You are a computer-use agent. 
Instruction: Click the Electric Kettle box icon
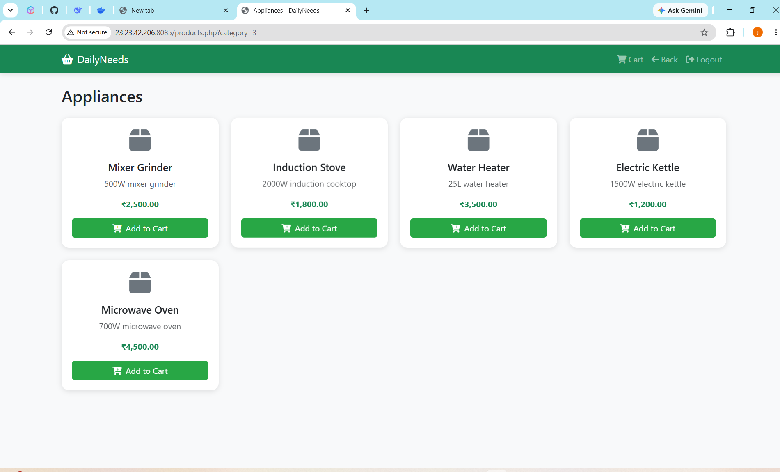pos(648,140)
